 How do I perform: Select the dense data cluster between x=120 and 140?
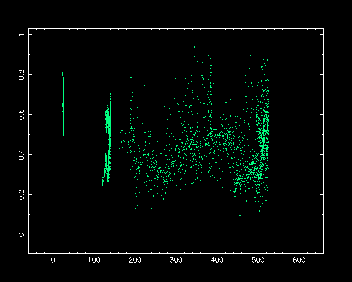point(106,140)
